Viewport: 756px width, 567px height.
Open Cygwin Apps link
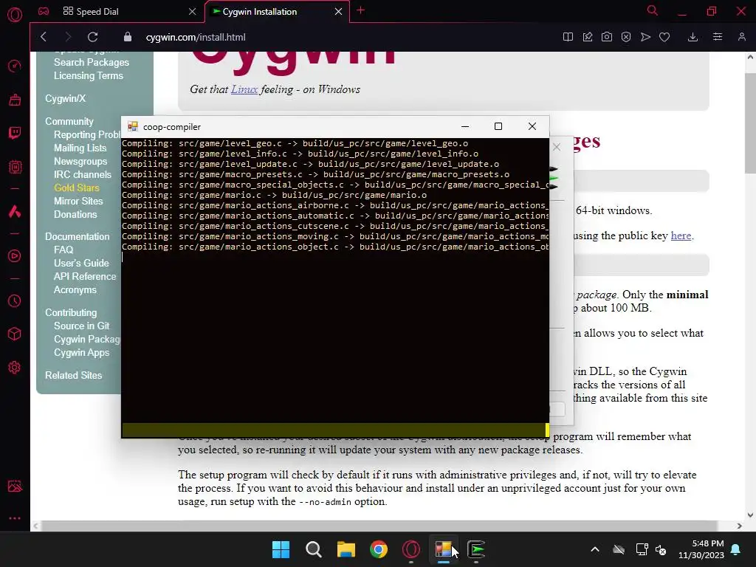pyautogui.click(x=81, y=352)
